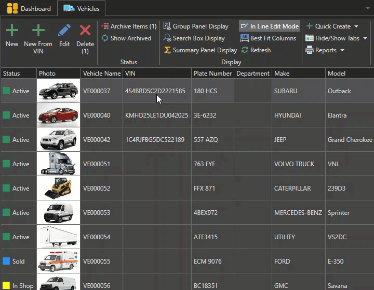This screenshot has height=290, width=374.
Task: Click the blue Sold status swatch
Action: coord(6,262)
